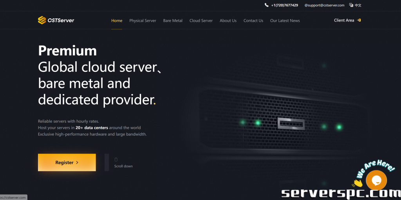Click the CSTServer logo icon
The image size is (401, 200).
click(42, 20)
